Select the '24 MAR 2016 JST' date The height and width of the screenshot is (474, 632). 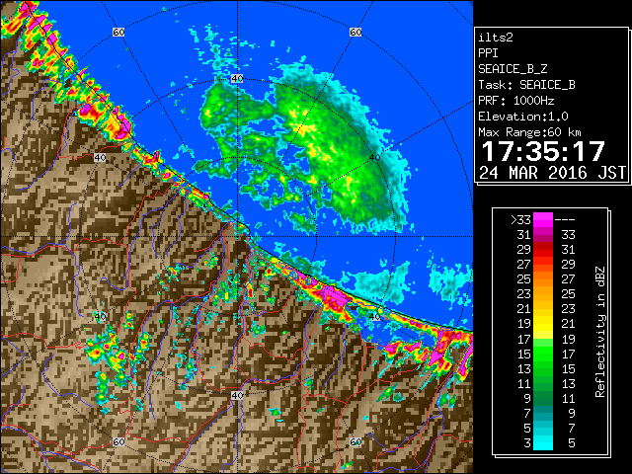click(552, 173)
